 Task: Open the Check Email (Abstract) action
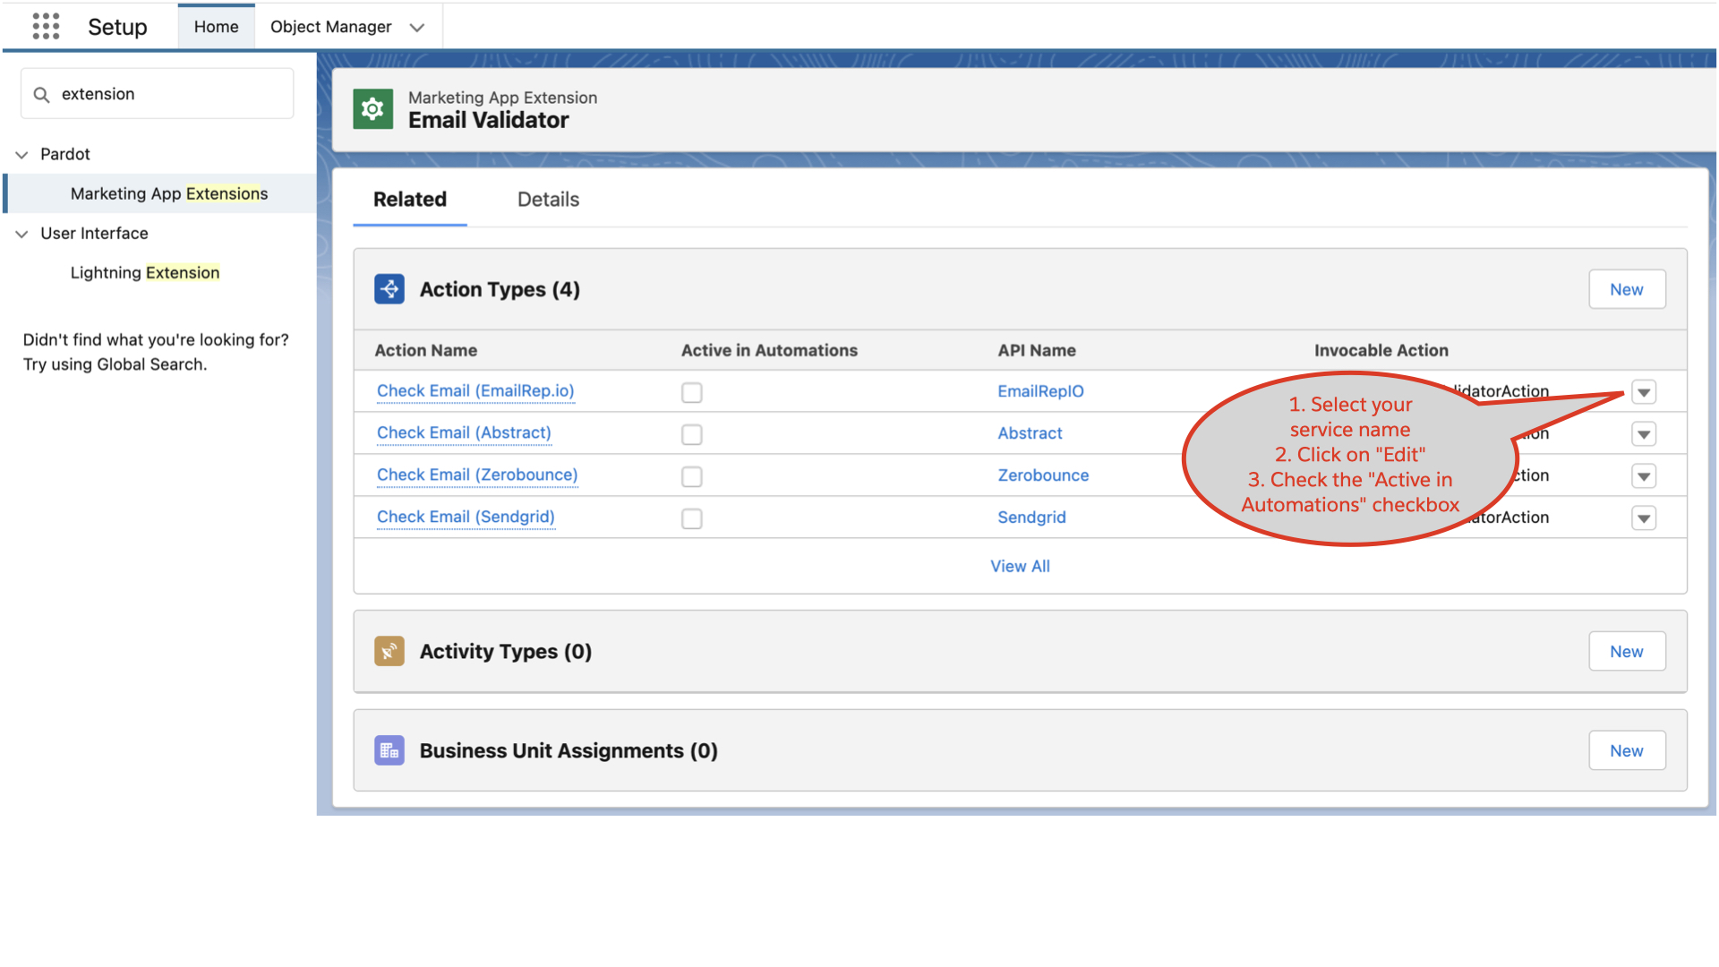pyautogui.click(x=463, y=432)
